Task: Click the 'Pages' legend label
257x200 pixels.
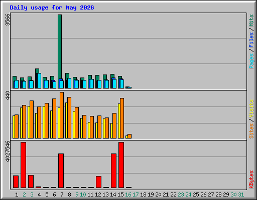Action: click(x=251, y=61)
